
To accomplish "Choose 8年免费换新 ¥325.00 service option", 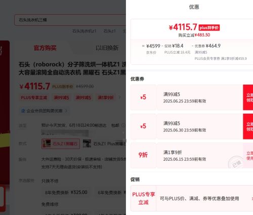I will tap(66, 192).
